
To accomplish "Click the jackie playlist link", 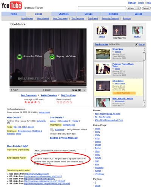I will (x=97, y=185).
